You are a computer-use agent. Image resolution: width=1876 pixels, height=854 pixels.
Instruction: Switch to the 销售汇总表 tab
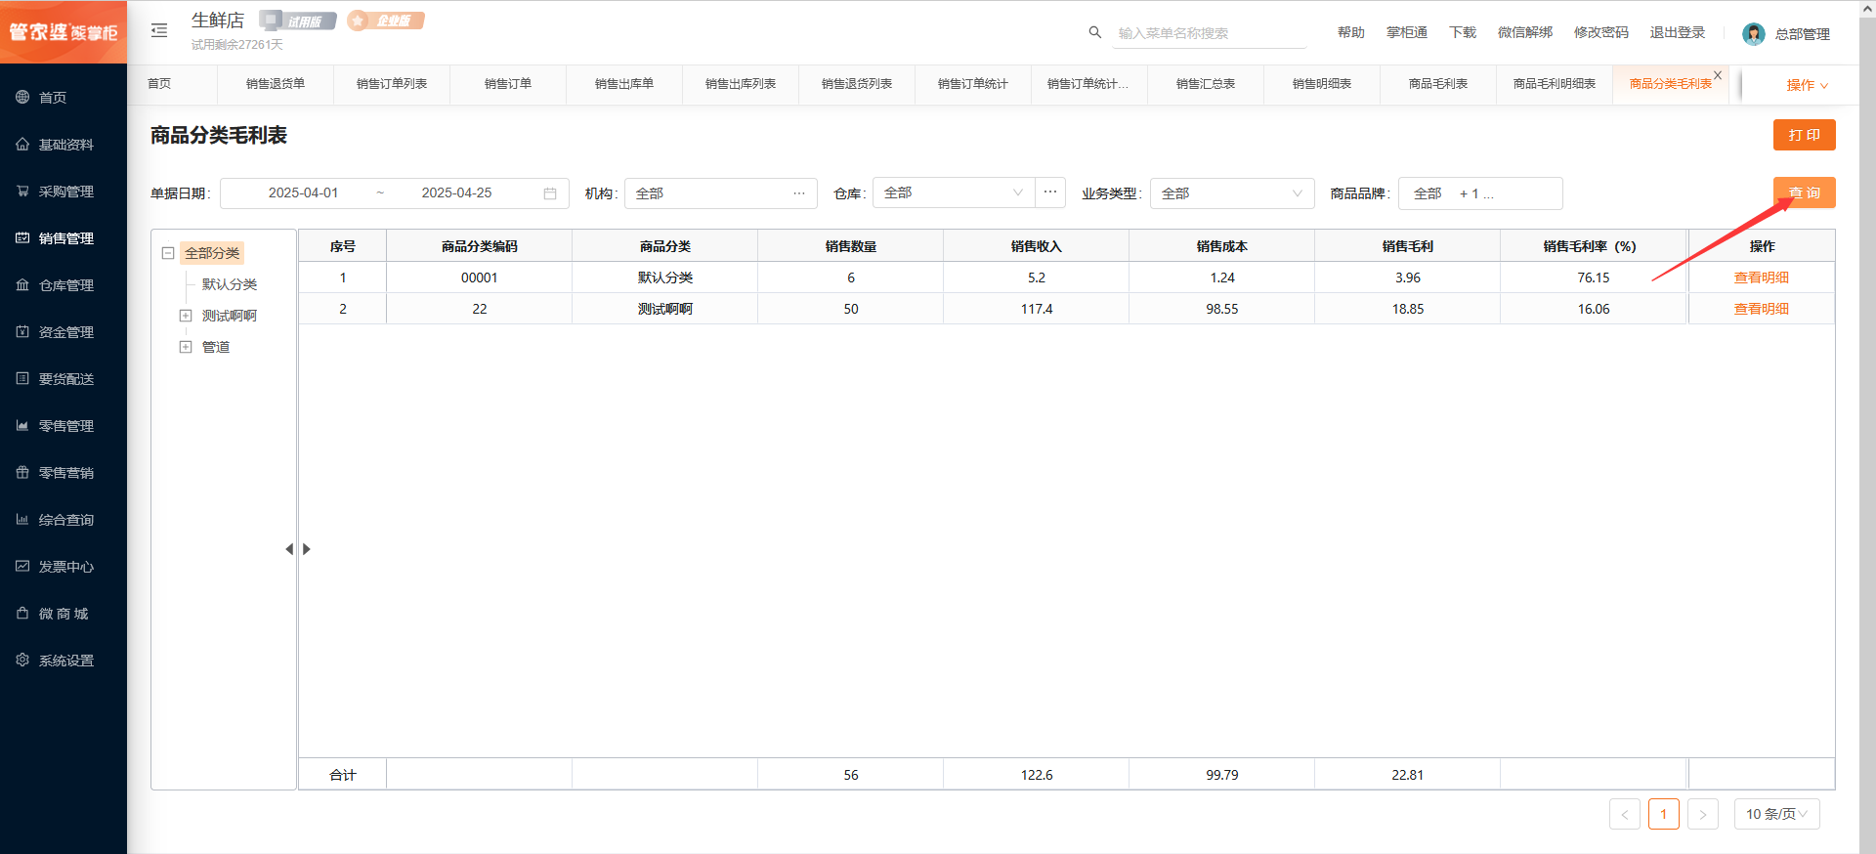click(1206, 84)
